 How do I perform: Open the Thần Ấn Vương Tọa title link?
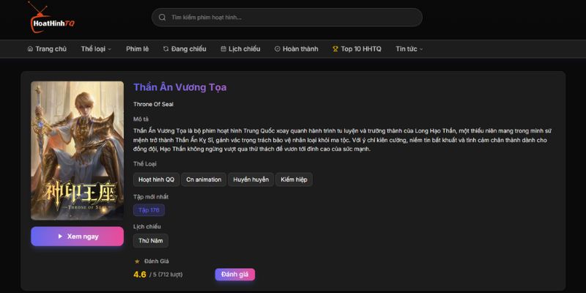point(179,87)
